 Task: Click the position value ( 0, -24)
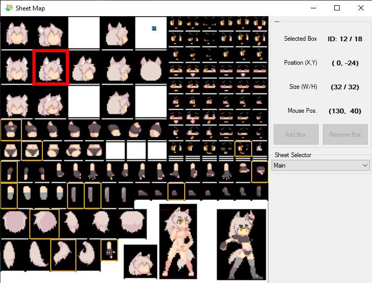tap(345, 63)
